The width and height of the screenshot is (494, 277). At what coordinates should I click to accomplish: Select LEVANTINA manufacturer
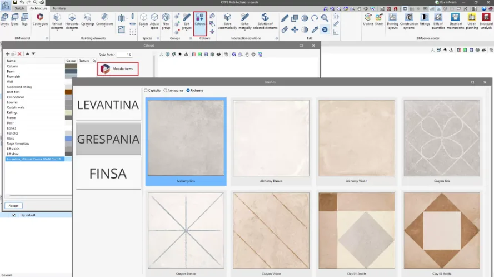pos(108,105)
